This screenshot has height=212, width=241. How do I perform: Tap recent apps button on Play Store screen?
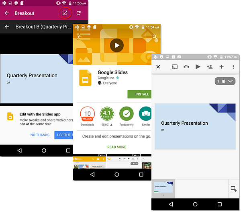(x=141, y=175)
